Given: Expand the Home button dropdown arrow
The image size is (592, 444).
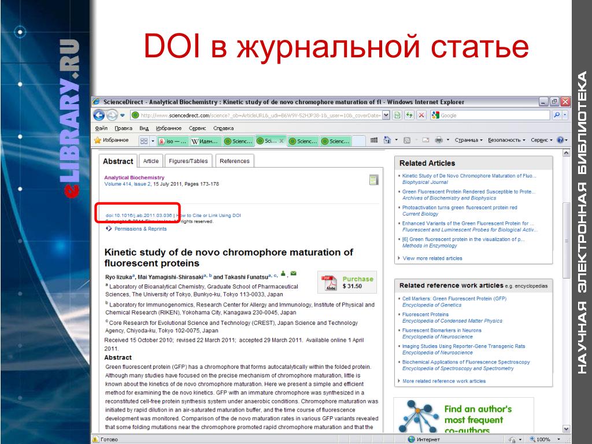Looking at the screenshot, I should click(396, 140).
